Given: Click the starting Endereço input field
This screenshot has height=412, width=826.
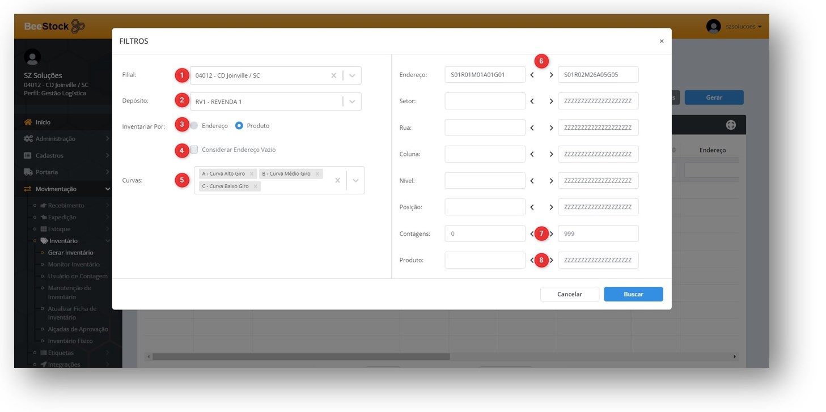Looking at the screenshot, I should pyautogui.click(x=485, y=75).
